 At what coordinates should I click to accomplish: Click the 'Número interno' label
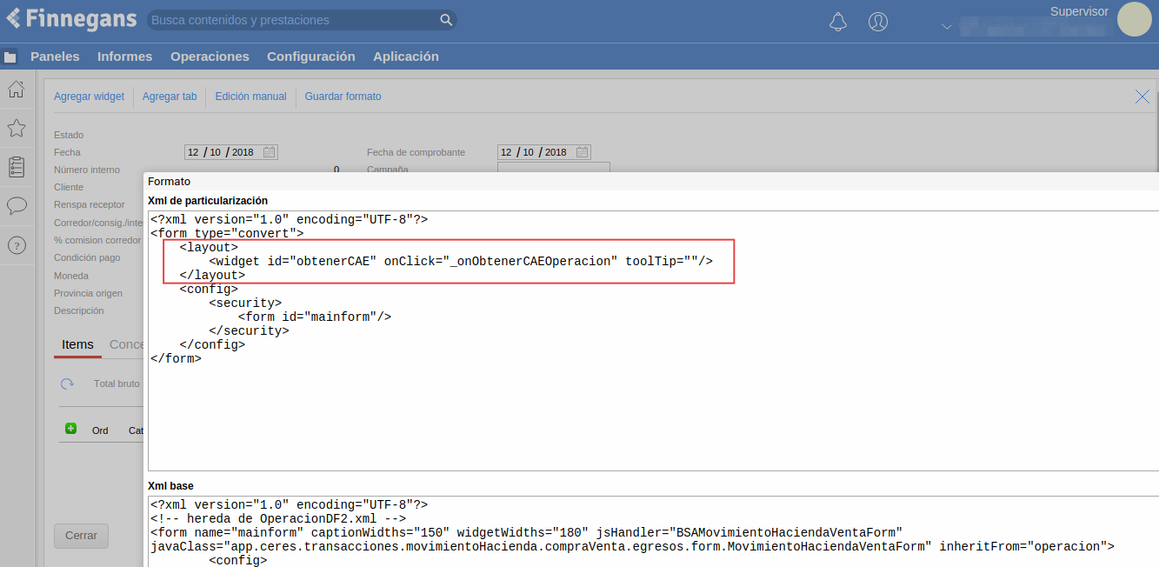(87, 170)
